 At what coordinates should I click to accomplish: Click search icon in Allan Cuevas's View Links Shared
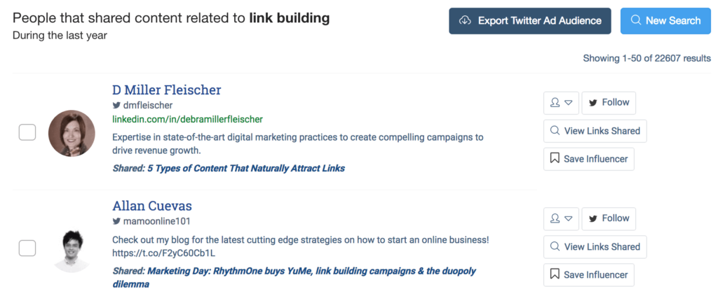pyautogui.click(x=555, y=246)
